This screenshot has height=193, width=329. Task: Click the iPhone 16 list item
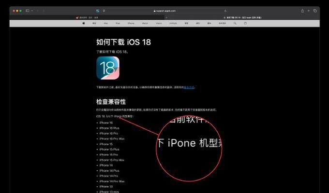[x=106, y=123]
